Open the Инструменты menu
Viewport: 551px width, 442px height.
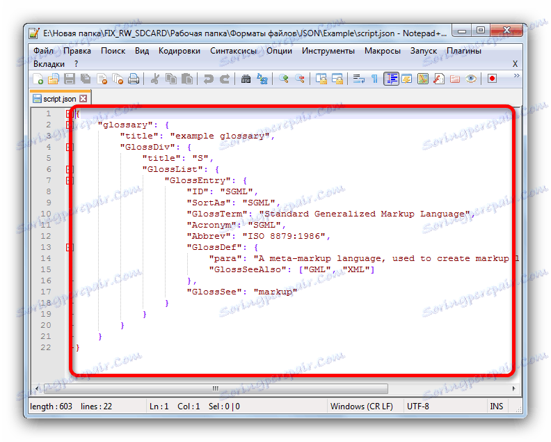[x=328, y=51]
